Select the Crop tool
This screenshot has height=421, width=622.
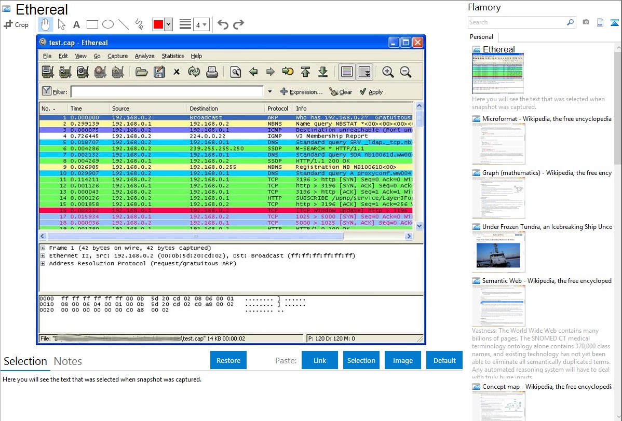click(16, 24)
